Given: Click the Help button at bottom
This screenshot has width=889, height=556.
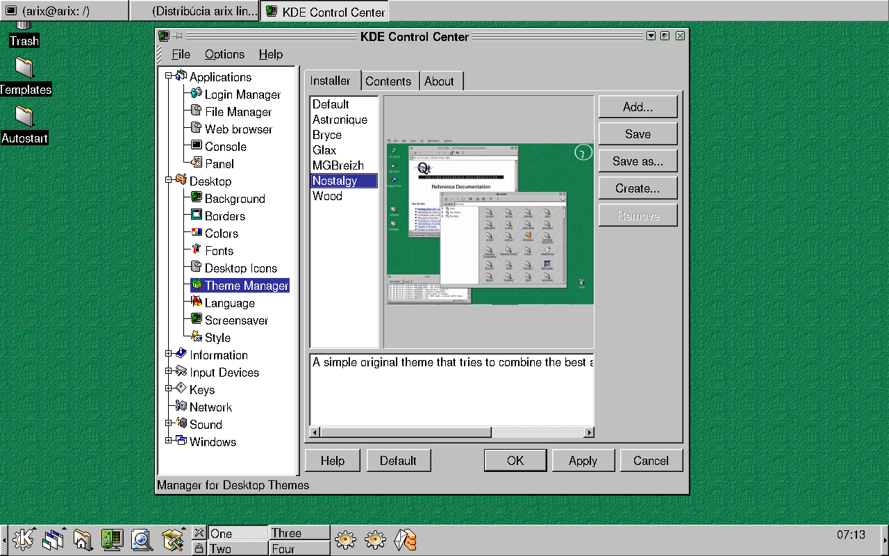Looking at the screenshot, I should 333,460.
